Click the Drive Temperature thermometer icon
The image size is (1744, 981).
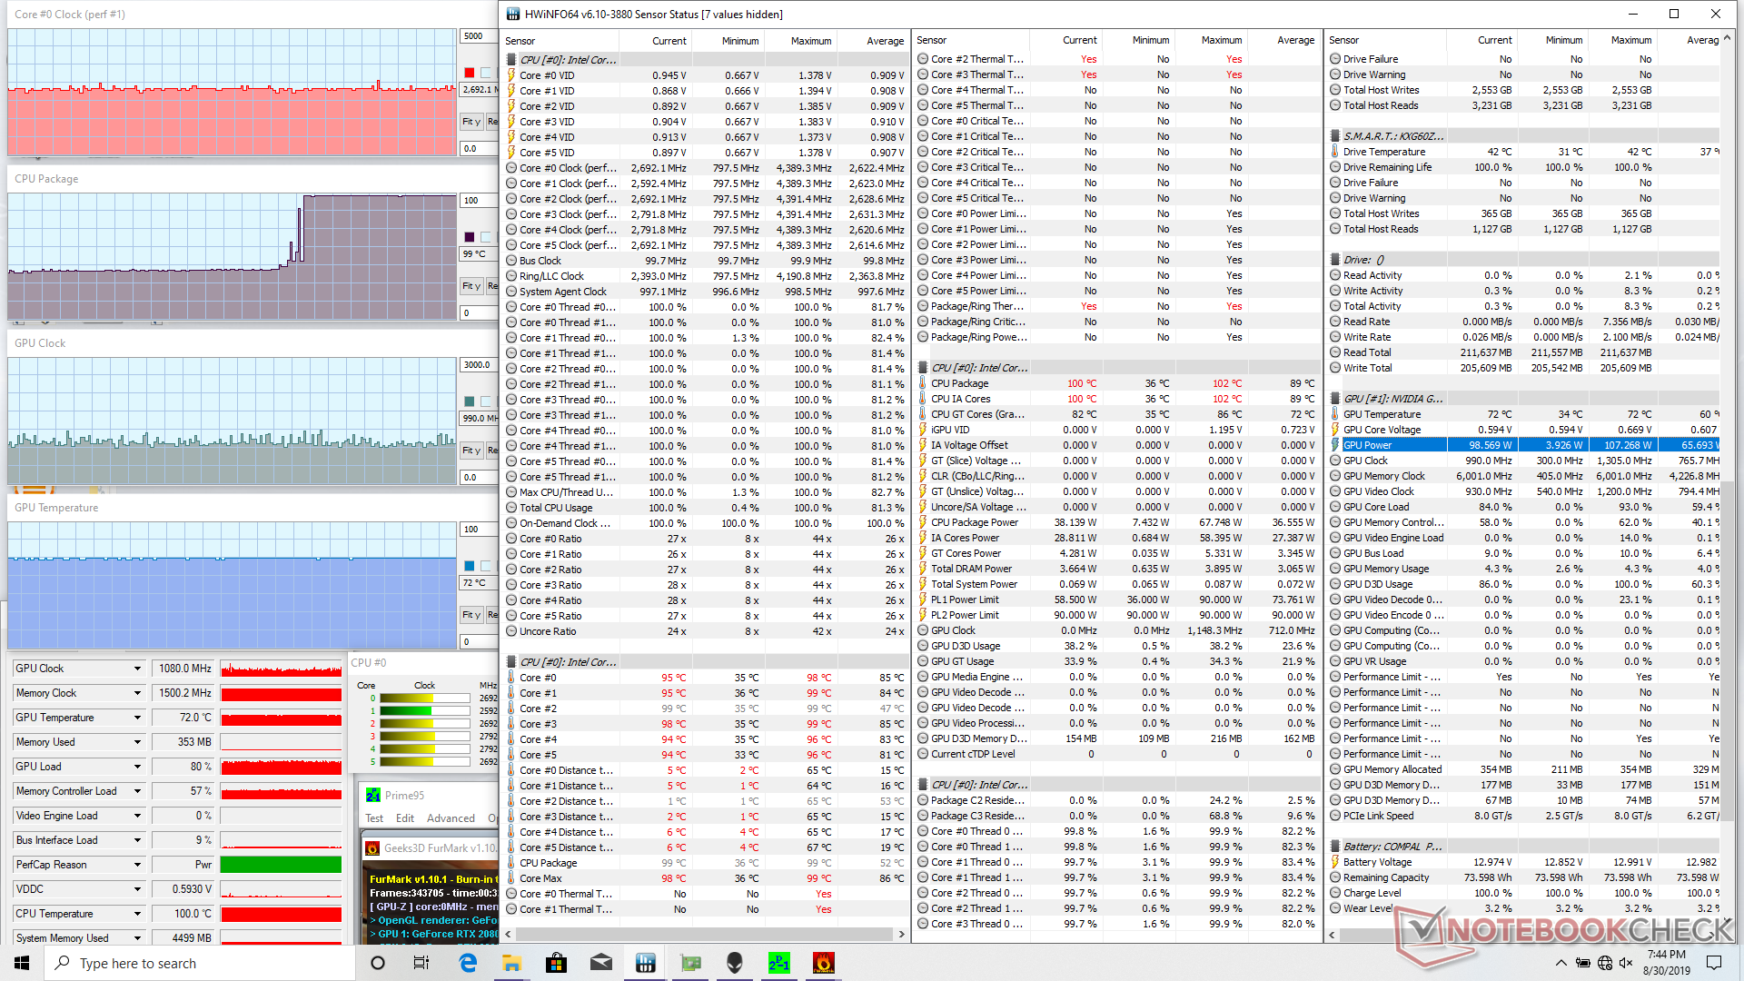click(1335, 152)
